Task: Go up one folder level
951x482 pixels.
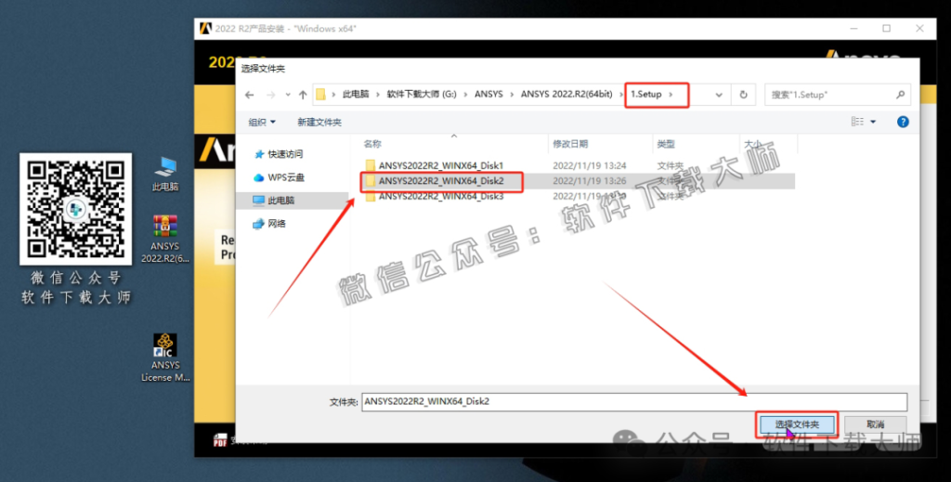Action: point(303,95)
